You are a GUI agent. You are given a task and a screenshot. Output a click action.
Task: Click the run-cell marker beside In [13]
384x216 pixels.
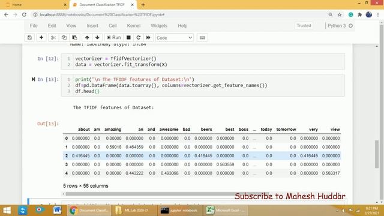pos(33,79)
